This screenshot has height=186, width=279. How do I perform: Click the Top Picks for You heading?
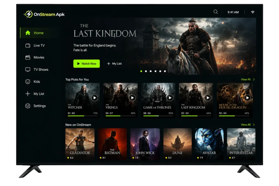(77, 80)
